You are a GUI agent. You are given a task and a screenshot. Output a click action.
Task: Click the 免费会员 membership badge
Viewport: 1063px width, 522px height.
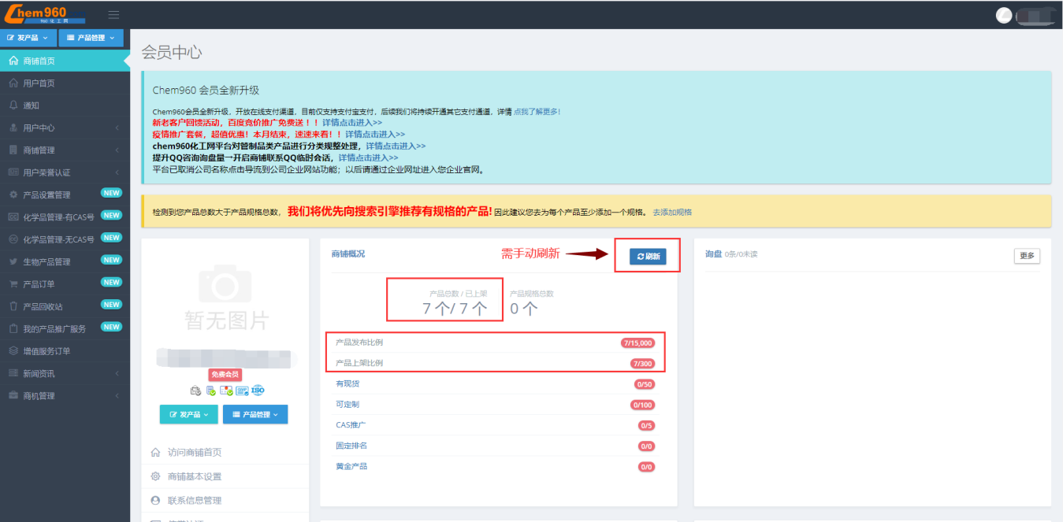(225, 375)
